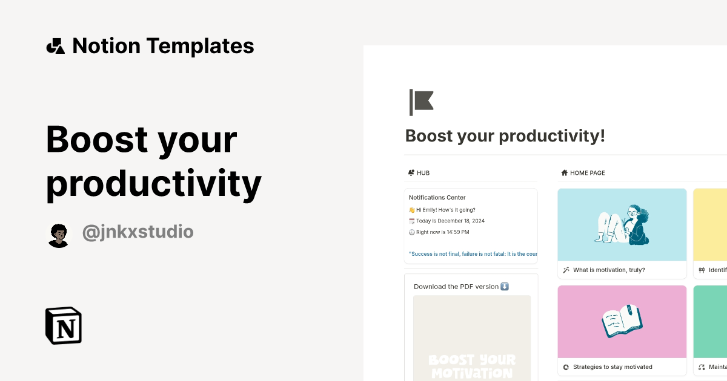
Task: Click the calendar emoji before December 18, 2024
Action: tap(413, 221)
